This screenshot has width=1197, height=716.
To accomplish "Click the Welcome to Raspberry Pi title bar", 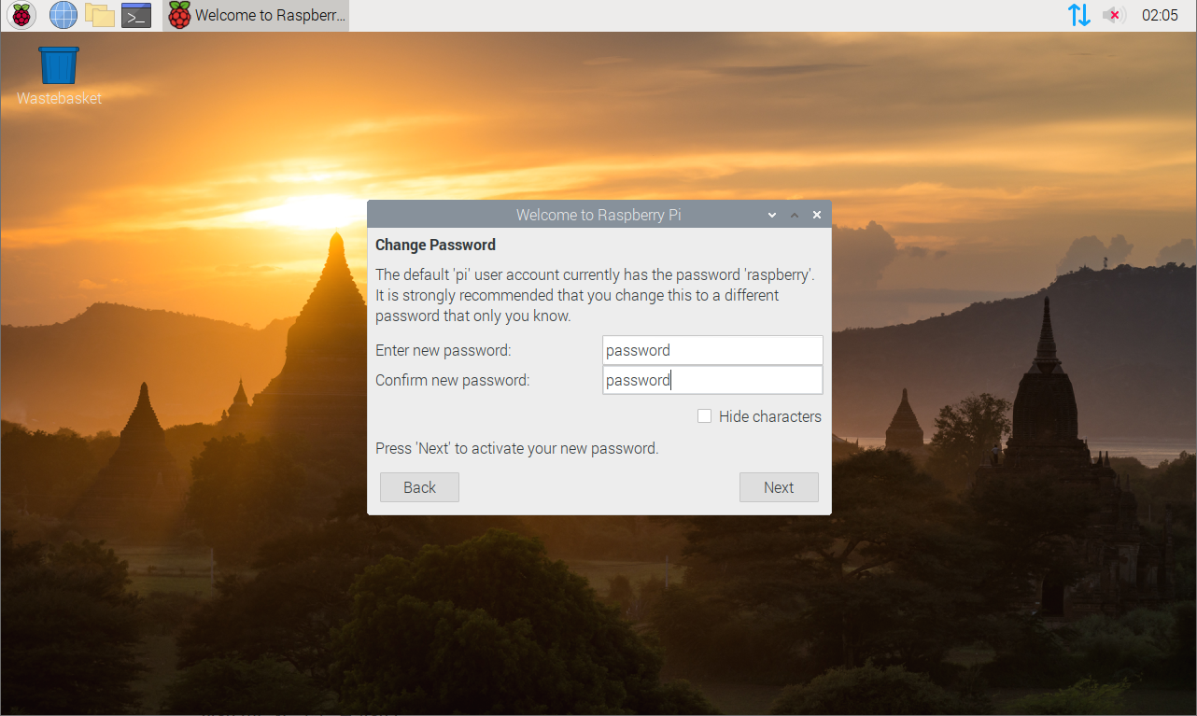I will tap(598, 215).
